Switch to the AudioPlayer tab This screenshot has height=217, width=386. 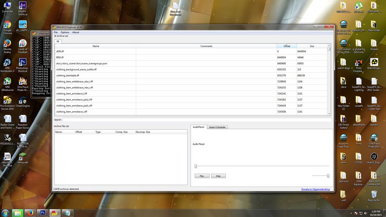[x=198, y=127]
